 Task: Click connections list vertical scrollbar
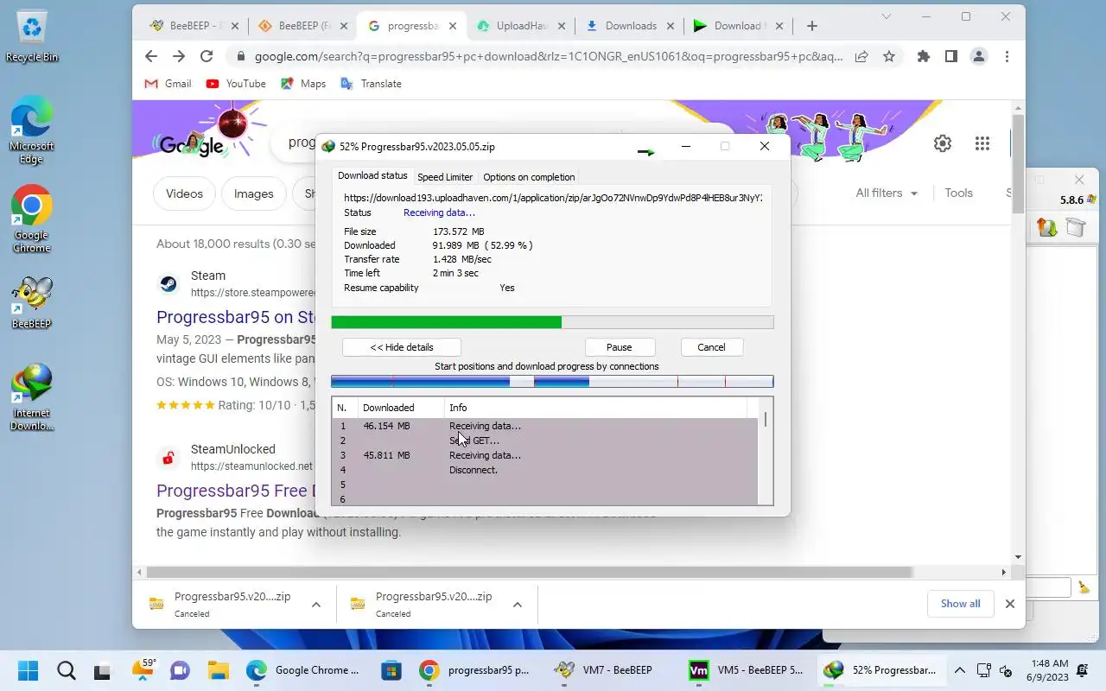(x=766, y=420)
